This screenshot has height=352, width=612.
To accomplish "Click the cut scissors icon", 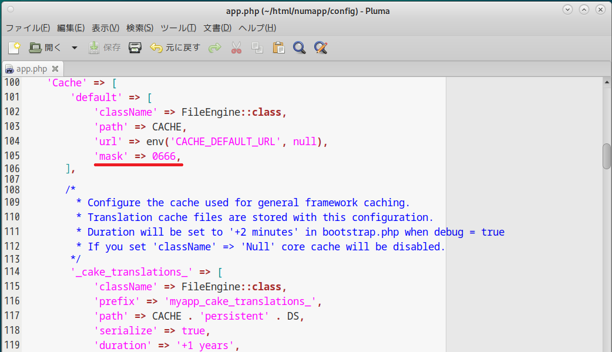I will pyautogui.click(x=237, y=48).
